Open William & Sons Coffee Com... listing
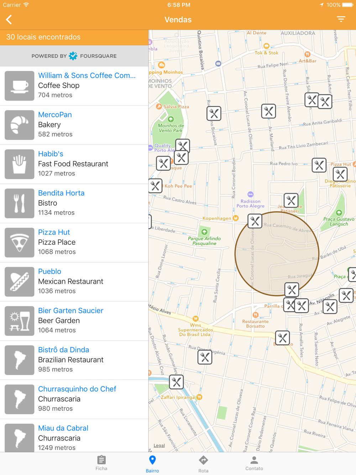This screenshot has height=475, width=356. coord(74,86)
